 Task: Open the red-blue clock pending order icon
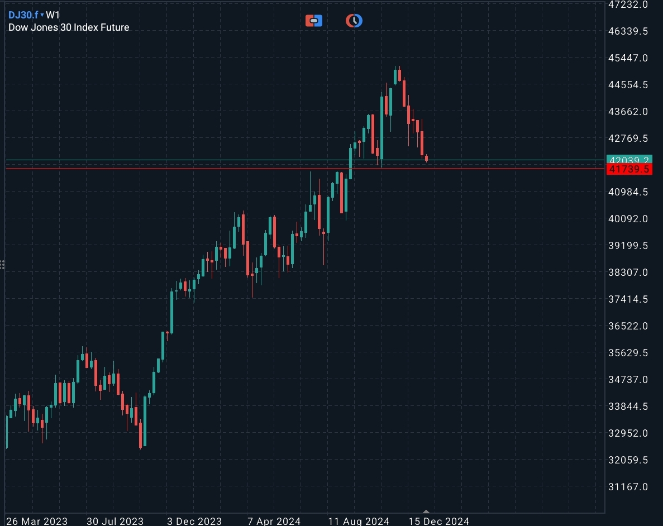[x=354, y=20]
